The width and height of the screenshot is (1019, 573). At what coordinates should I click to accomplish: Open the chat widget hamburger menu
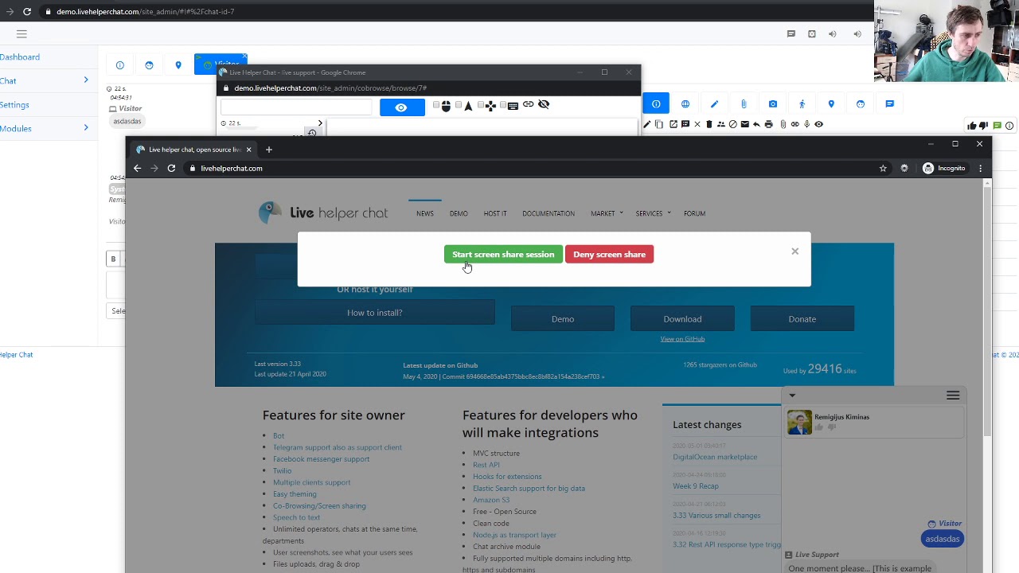953,396
